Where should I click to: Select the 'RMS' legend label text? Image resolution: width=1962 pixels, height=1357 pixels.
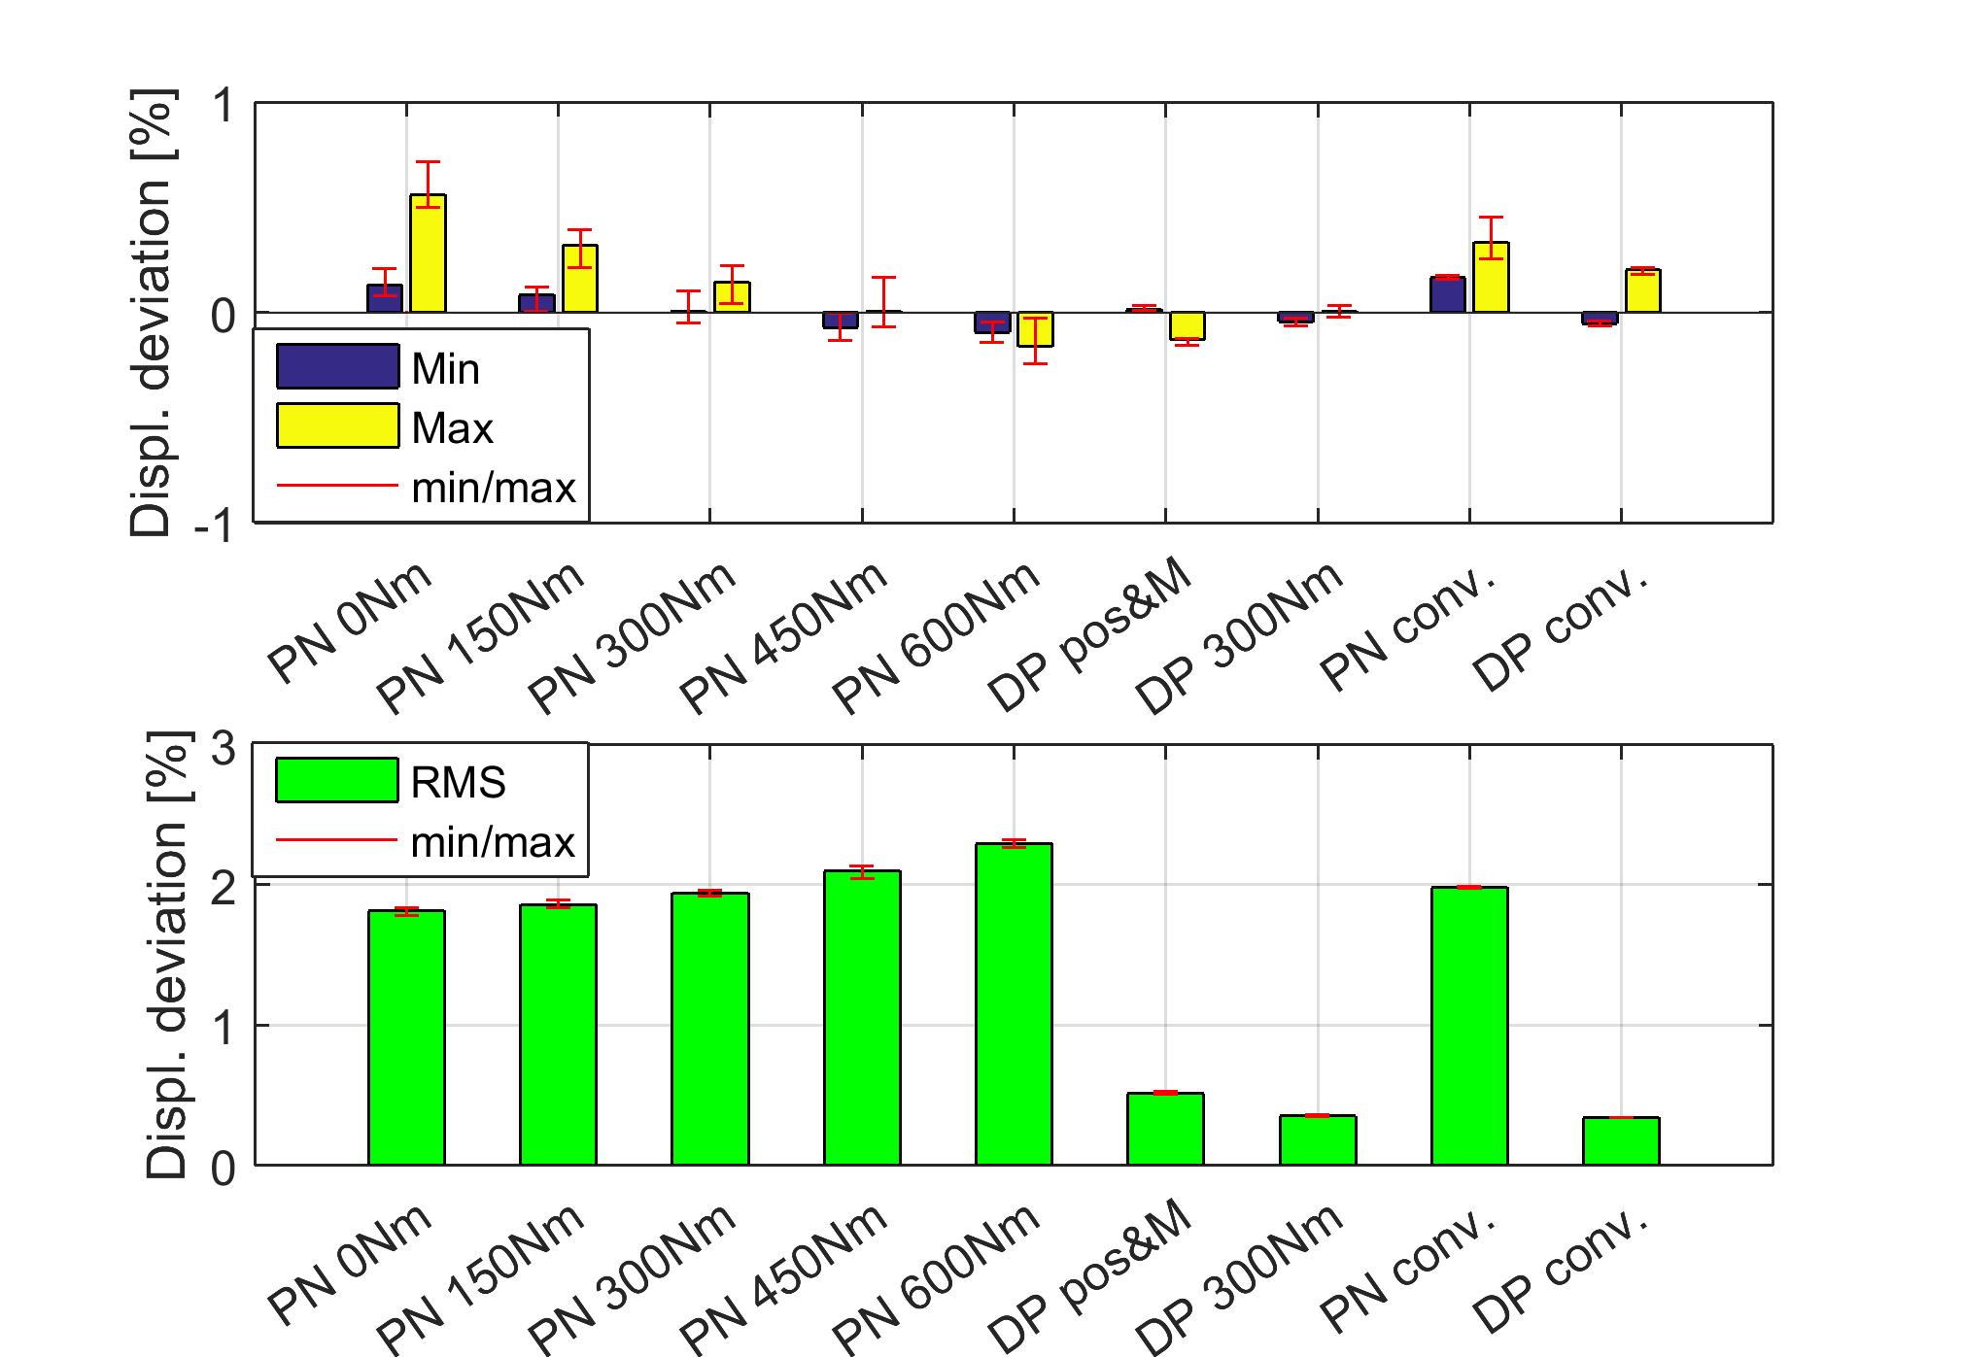tap(458, 783)
